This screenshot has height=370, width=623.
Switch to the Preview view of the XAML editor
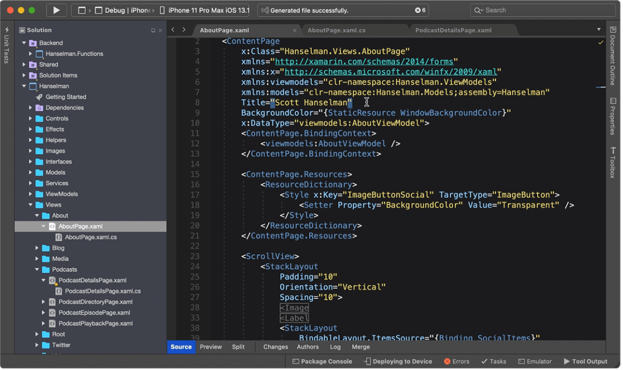click(211, 347)
